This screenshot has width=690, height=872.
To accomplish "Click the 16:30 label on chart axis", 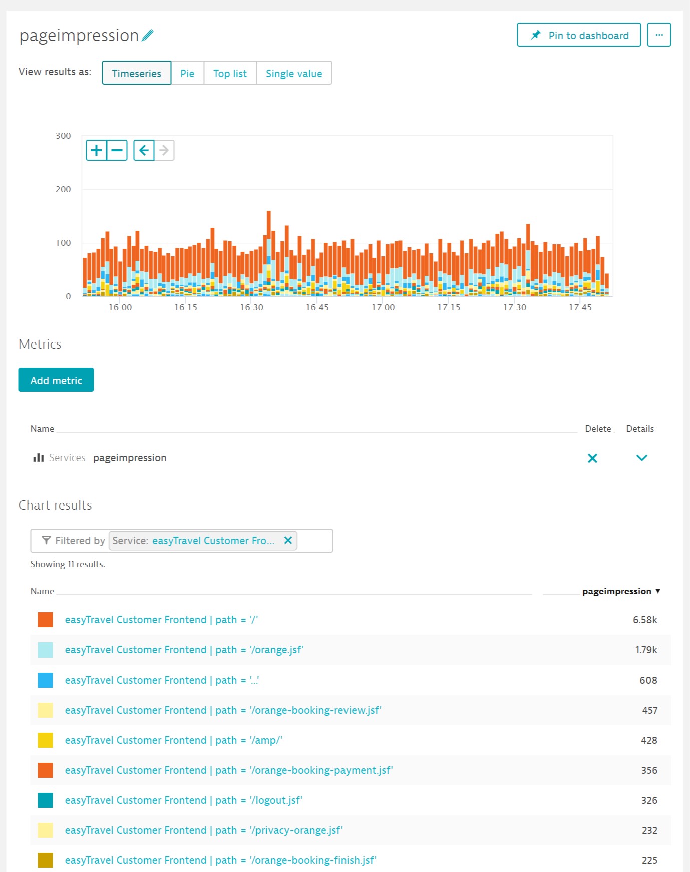I will click(x=251, y=307).
